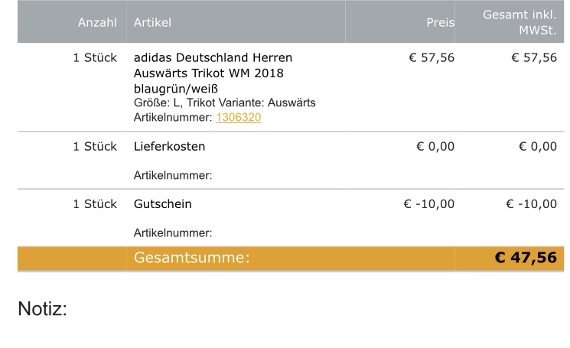The image size is (570, 348).
Task: Select the Lieferkosten item label
Action: click(x=169, y=146)
